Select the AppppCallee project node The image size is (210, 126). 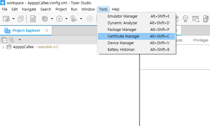23,47
